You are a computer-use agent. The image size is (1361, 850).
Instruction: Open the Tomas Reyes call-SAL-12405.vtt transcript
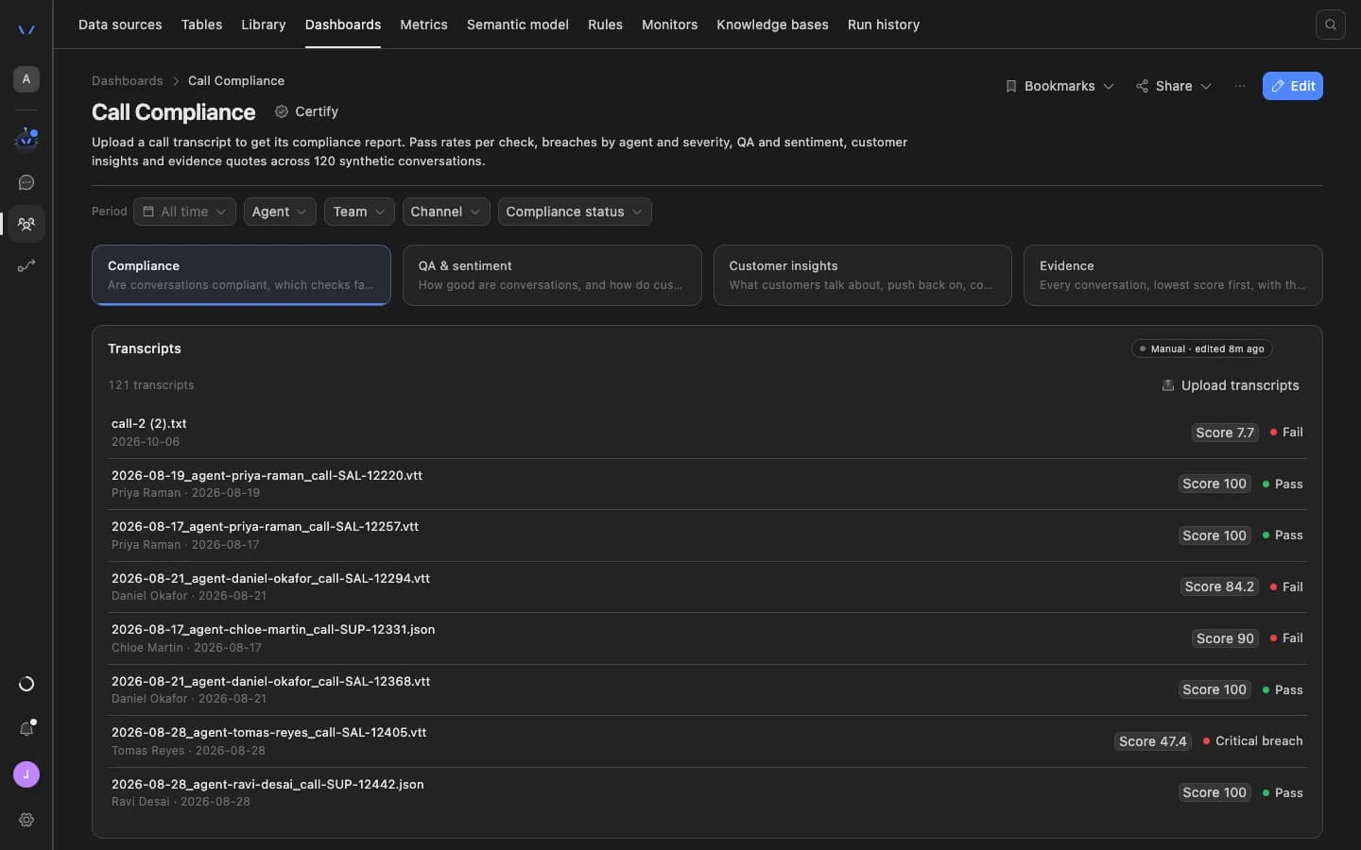point(707,741)
